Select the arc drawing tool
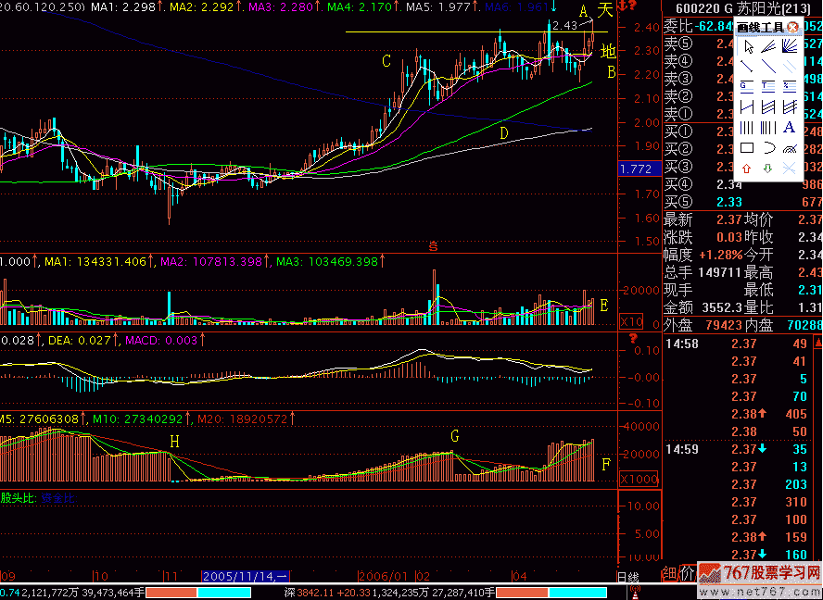 [768, 148]
